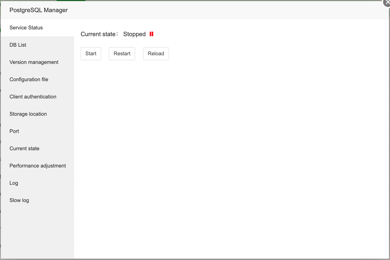View the Storage location settings
The height and width of the screenshot is (260, 390).
pos(28,114)
